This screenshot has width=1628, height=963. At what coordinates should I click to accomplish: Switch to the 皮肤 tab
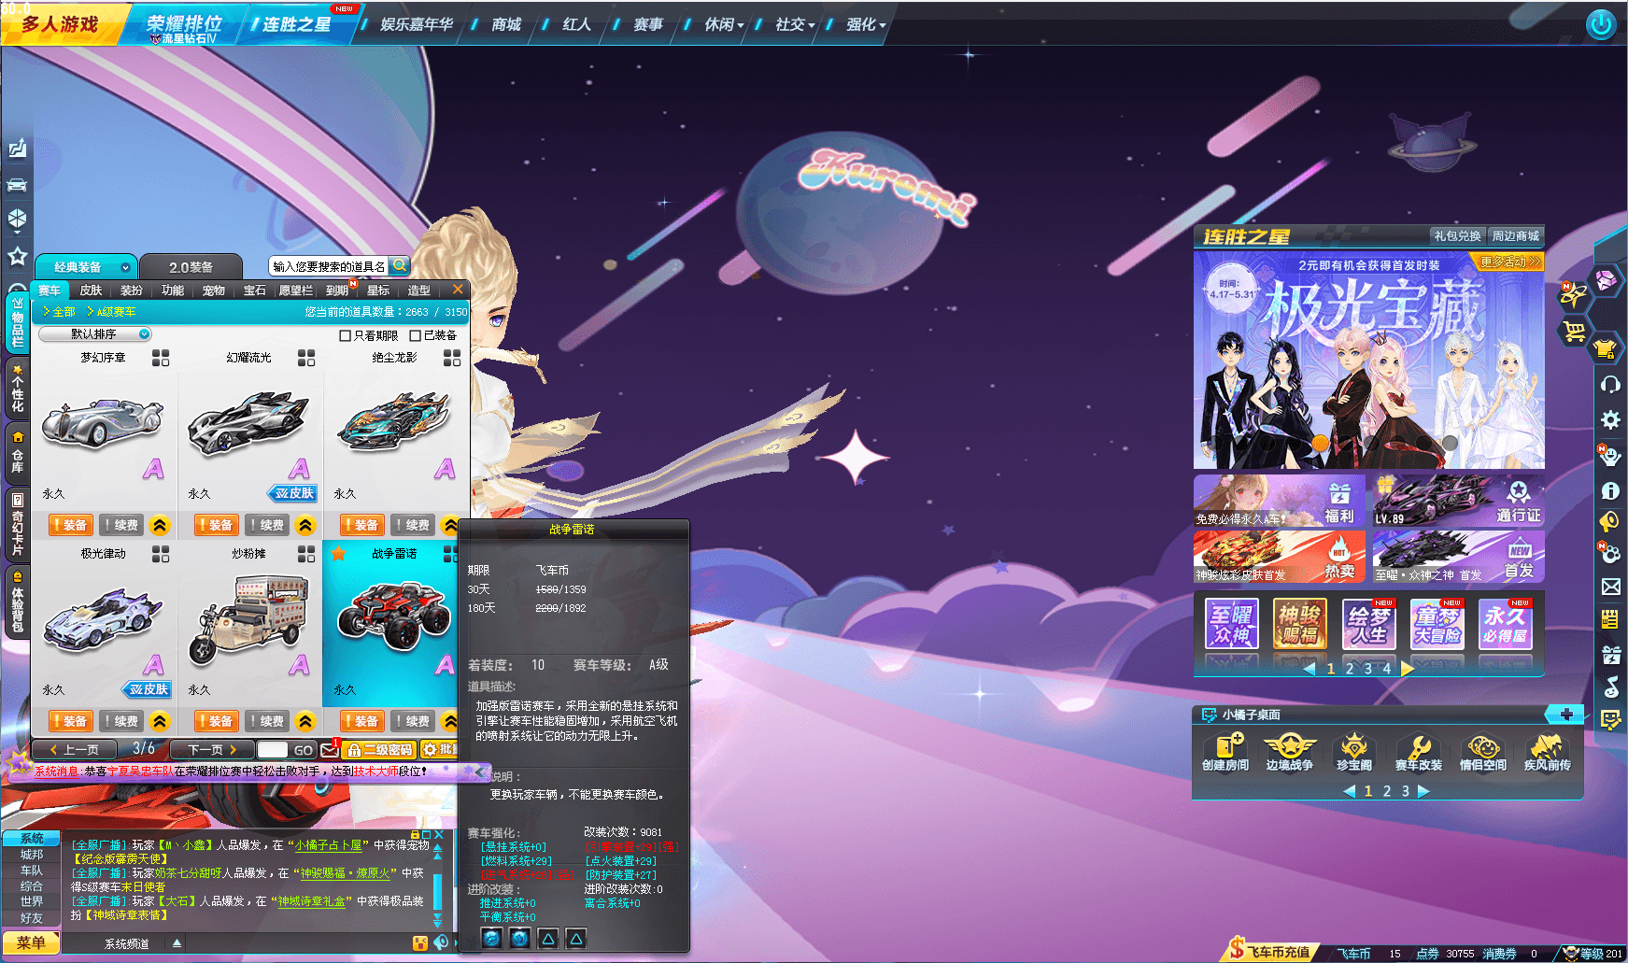(x=92, y=290)
